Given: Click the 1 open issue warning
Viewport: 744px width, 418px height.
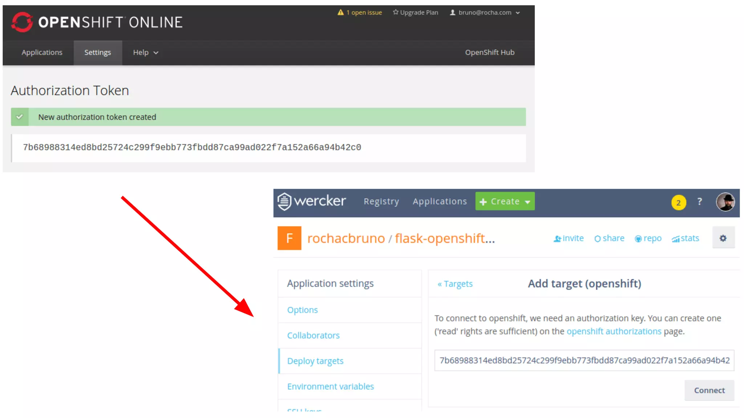Looking at the screenshot, I should click(x=360, y=12).
